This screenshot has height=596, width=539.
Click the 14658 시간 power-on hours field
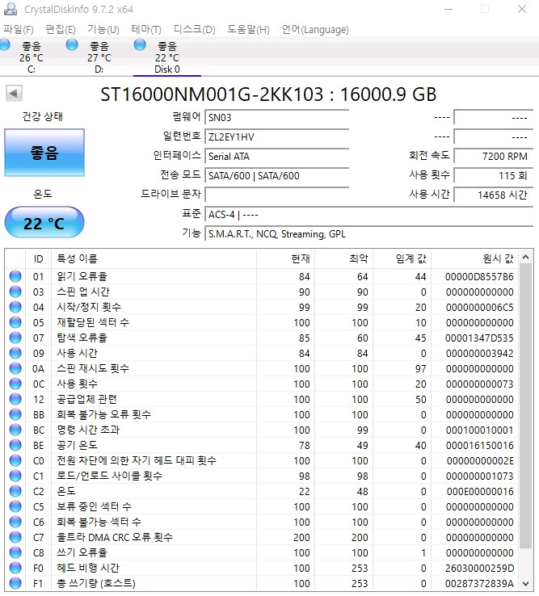494,195
